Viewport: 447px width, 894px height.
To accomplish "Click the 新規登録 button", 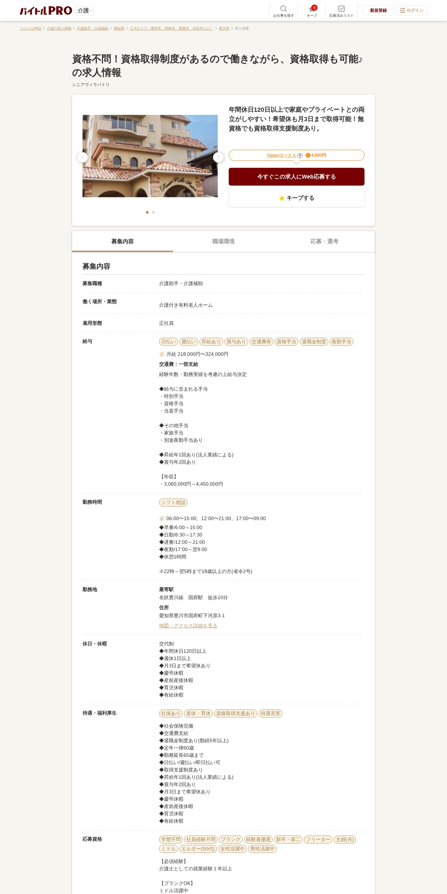I will coord(378,10).
